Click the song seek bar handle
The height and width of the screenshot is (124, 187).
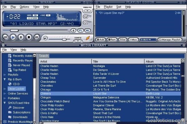[x=14, y=30]
